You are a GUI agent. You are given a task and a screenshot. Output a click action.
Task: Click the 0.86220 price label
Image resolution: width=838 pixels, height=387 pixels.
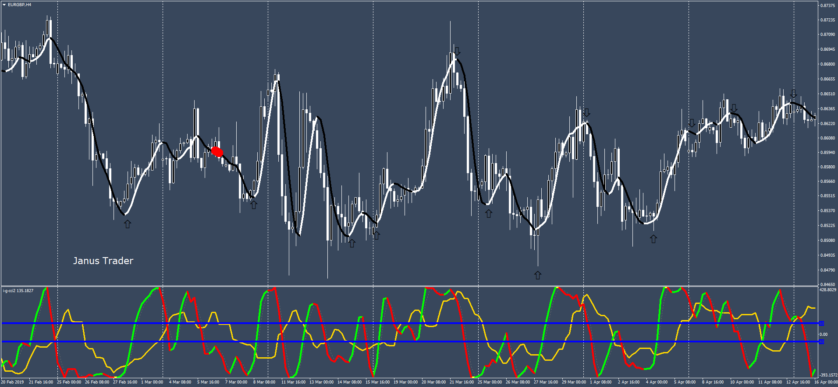[x=827, y=124]
